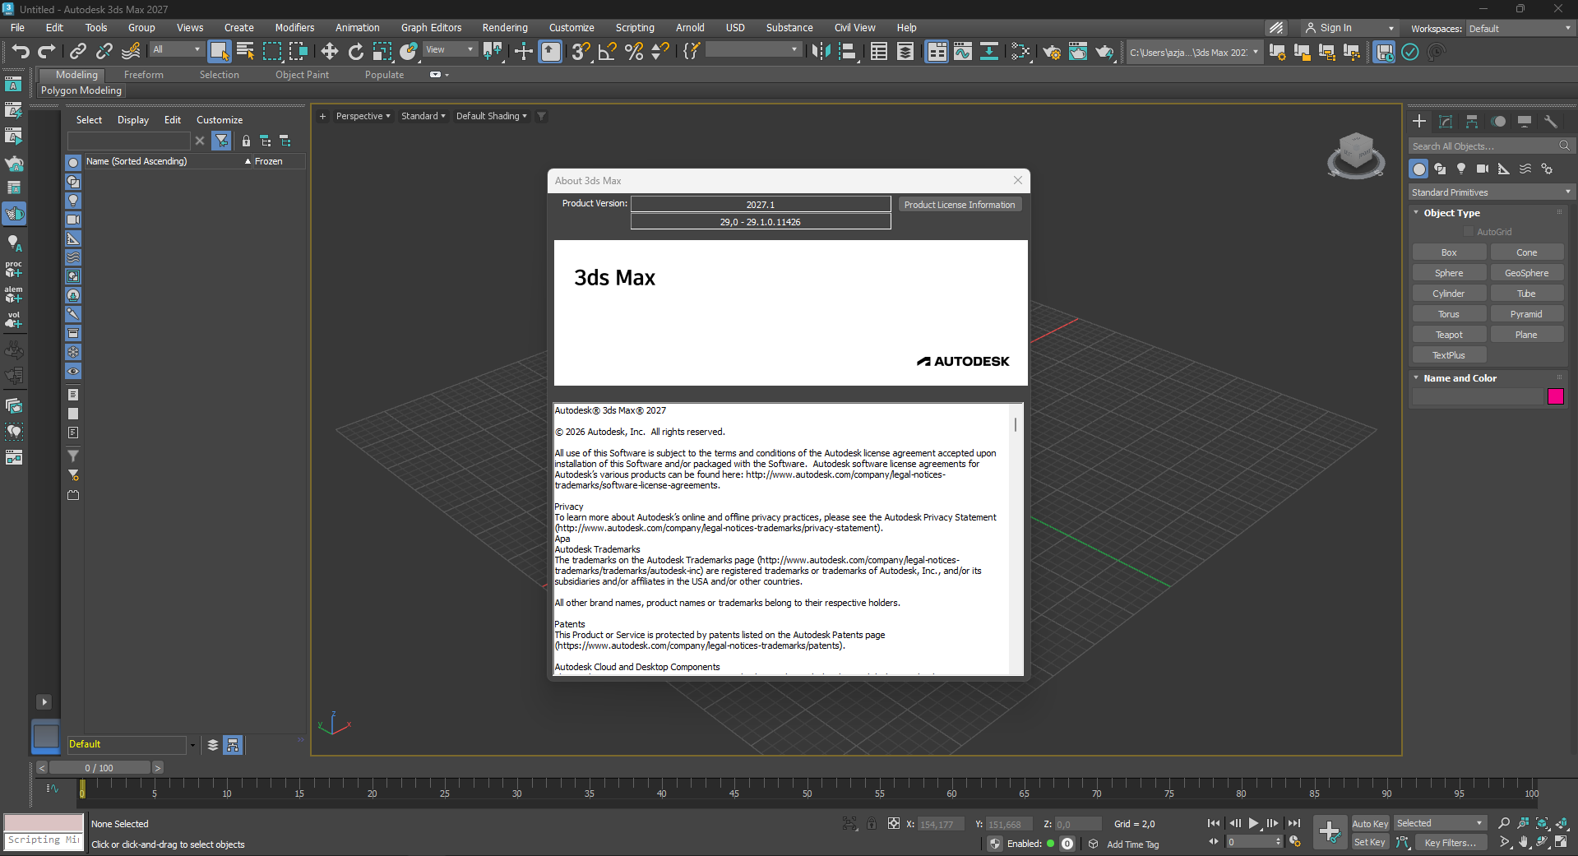Toggle Auto Key animation mode
Viewport: 1578px width, 856px height.
(1370, 824)
